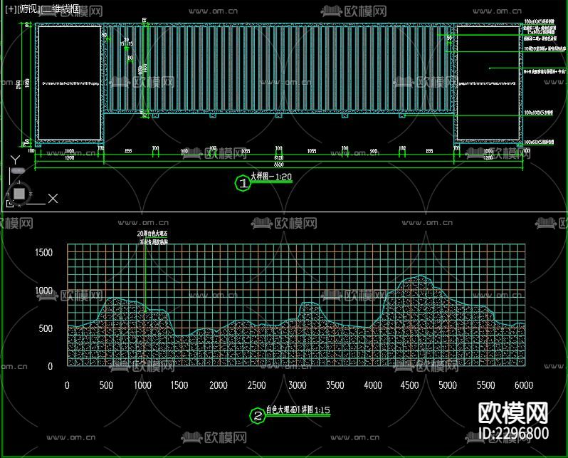Select the circled number 1 detail tag
568x458 pixels.
click(x=243, y=183)
